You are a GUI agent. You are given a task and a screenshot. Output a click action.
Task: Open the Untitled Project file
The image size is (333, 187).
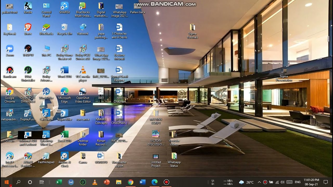(x=156, y=160)
